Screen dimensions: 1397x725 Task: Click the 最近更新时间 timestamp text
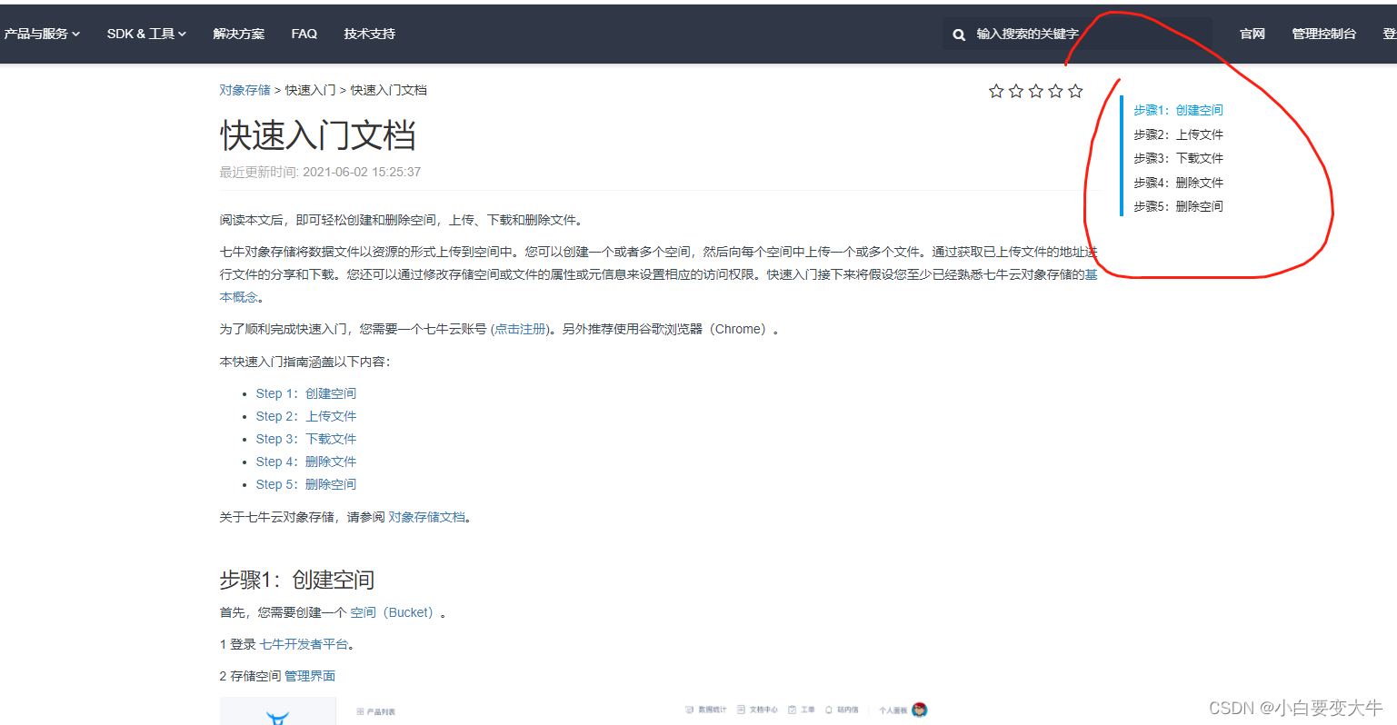tap(320, 172)
